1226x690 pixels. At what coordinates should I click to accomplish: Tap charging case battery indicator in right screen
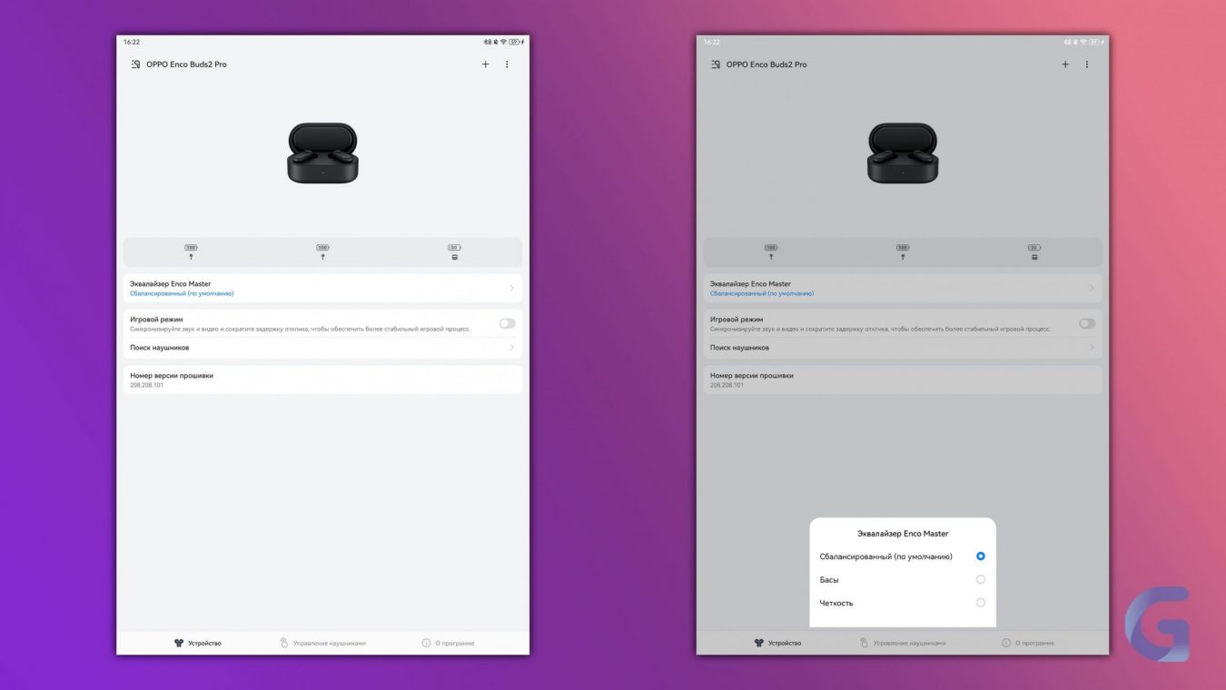pos(1034,251)
